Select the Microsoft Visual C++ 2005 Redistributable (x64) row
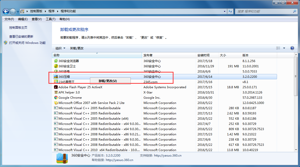 [165, 118]
